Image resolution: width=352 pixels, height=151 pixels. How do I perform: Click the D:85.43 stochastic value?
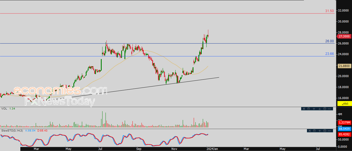tap(43, 130)
